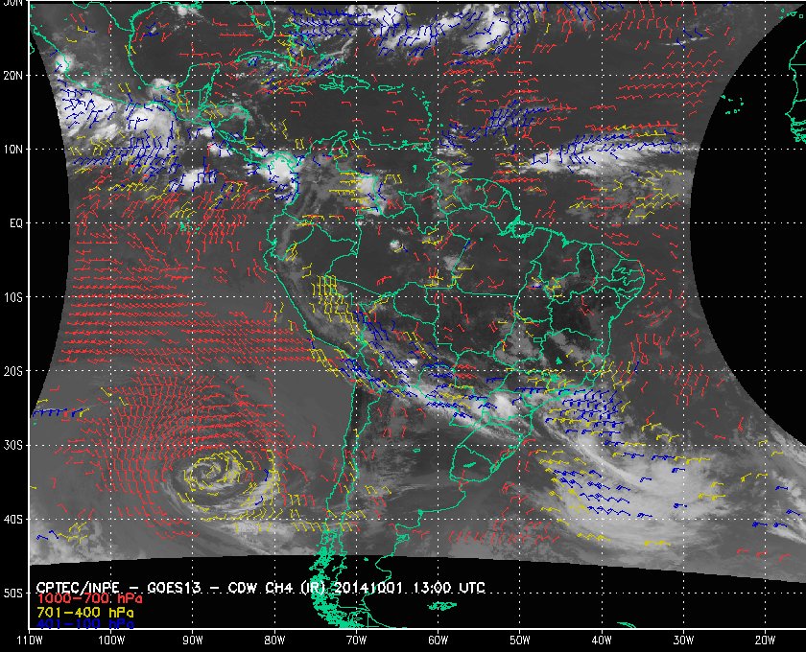This screenshot has width=806, height=652.
Task: Click the red 1000-700 hPa legend label
Action: click(89, 599)
